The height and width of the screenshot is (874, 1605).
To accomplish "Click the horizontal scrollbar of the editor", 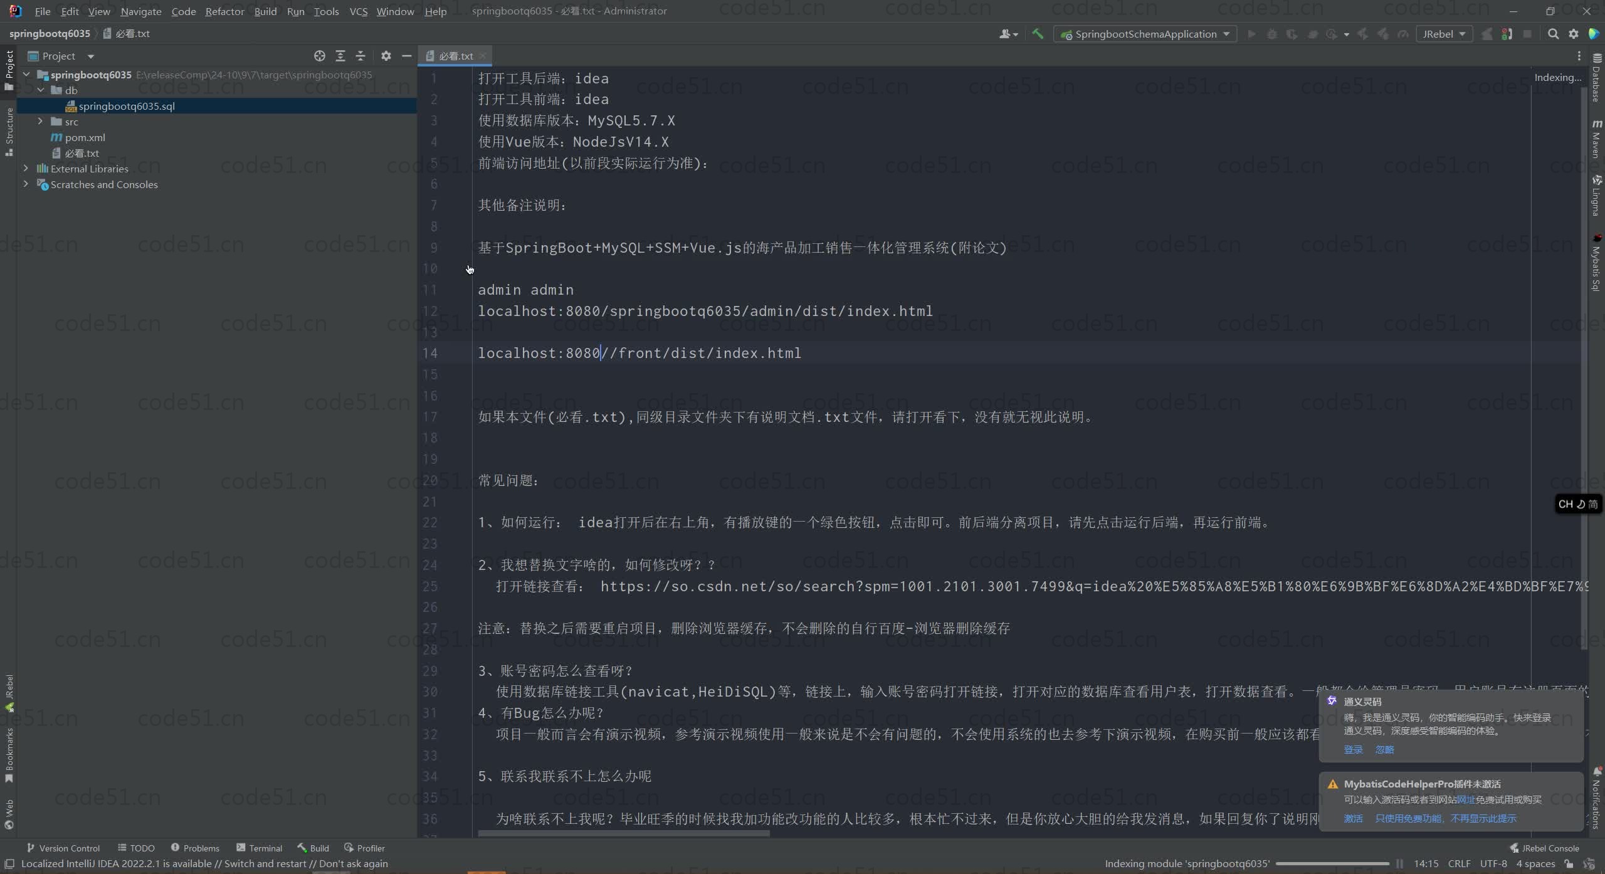I will coord(623,833).
